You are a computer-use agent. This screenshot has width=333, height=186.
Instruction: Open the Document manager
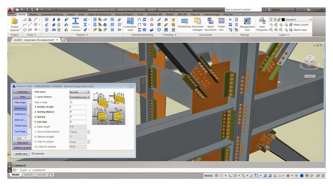(197, 24)
